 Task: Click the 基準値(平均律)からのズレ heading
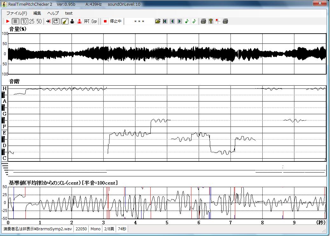click(x=63, y=183)
